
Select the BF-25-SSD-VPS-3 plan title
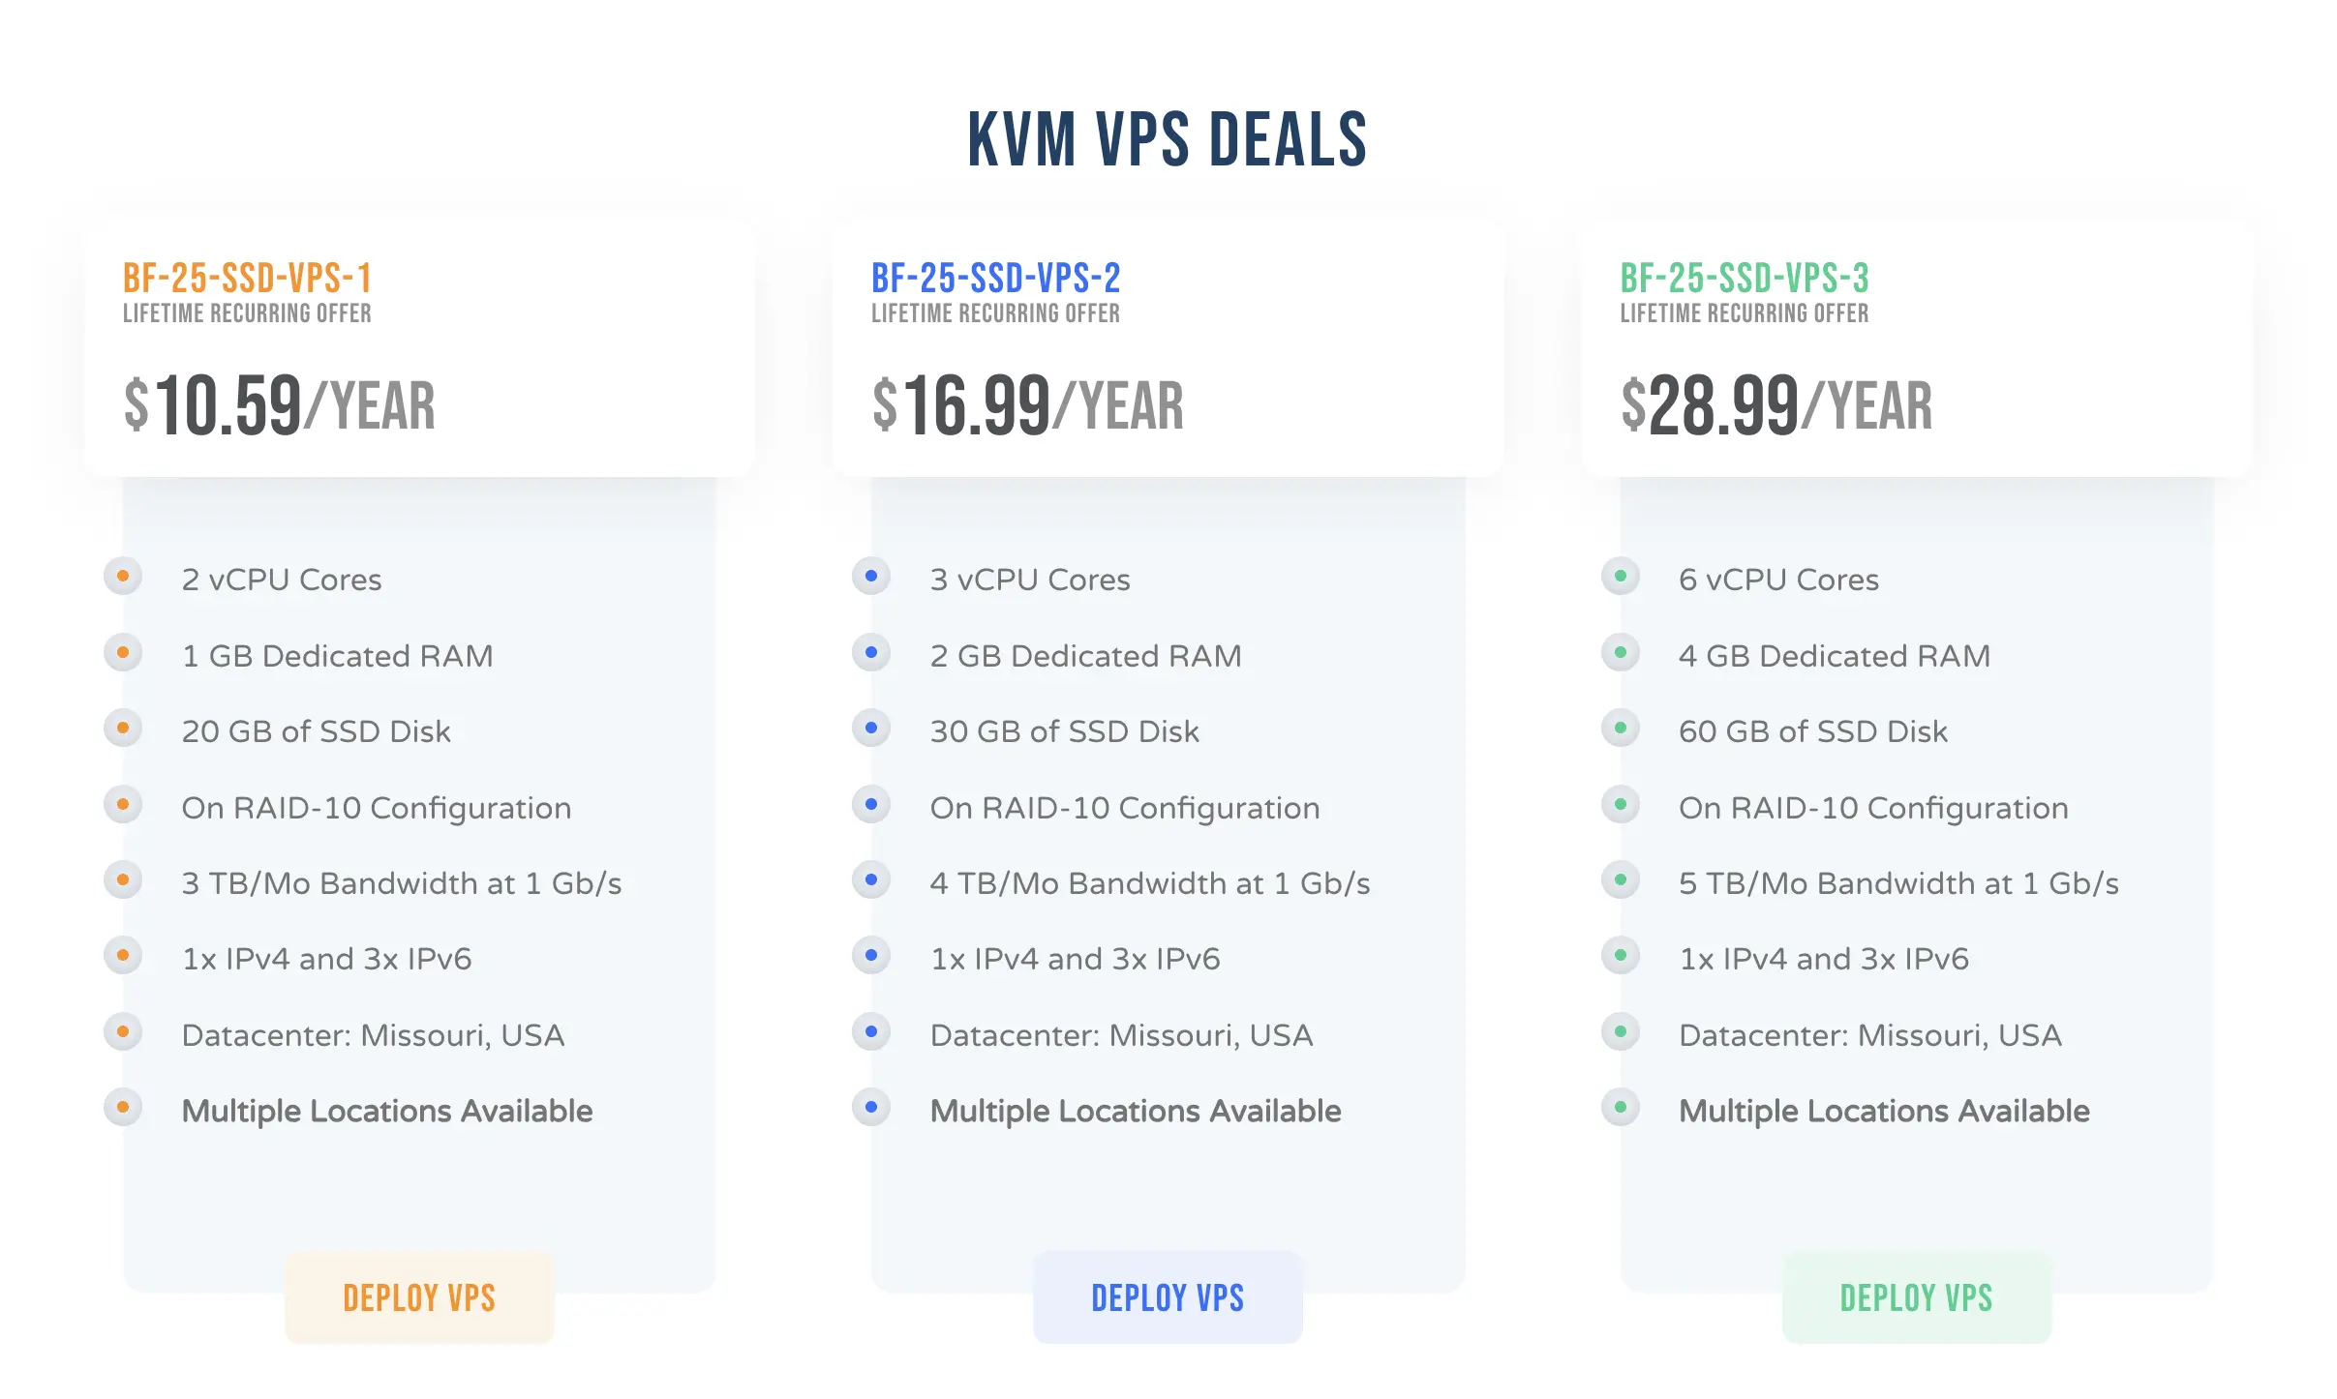pos(1745,279)
